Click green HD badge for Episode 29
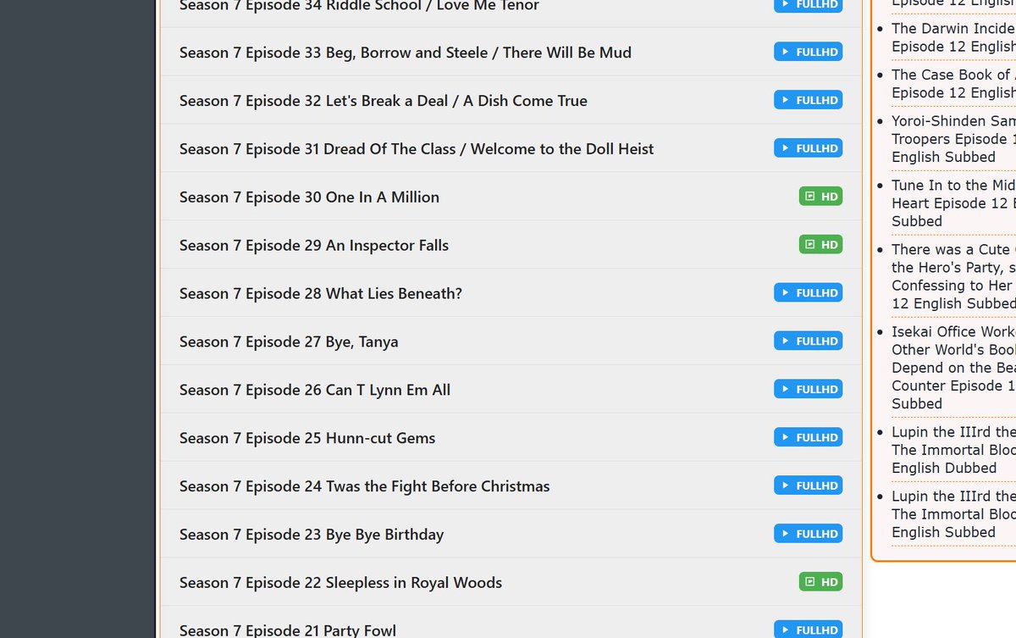1016x638 pixels. point(821,245)
